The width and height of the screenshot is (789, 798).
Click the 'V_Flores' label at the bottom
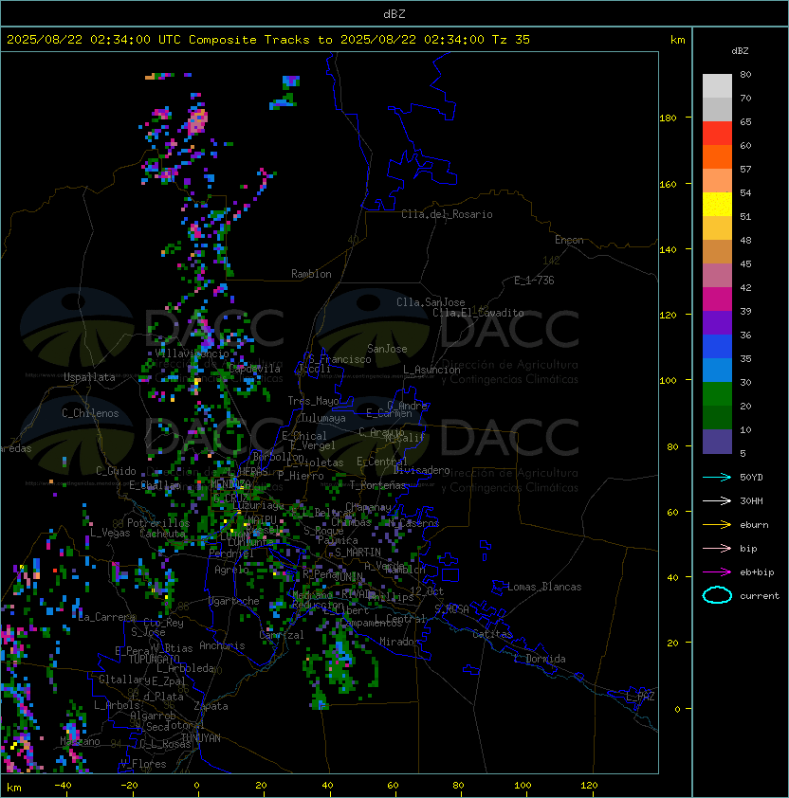coord(143,764)
